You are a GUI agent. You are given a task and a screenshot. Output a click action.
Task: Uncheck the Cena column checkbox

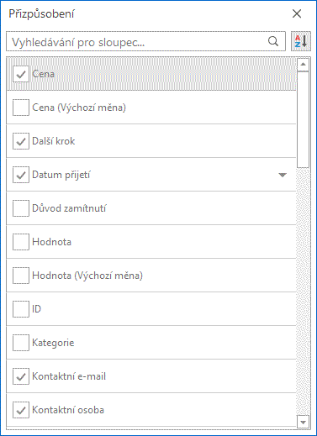click(x=21, y=74)
